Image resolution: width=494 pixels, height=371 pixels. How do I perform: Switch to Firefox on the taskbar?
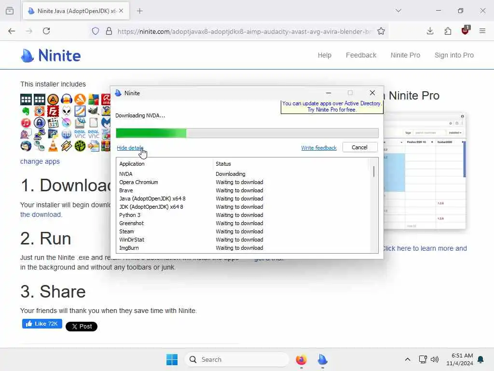click(x=301, y=359)
